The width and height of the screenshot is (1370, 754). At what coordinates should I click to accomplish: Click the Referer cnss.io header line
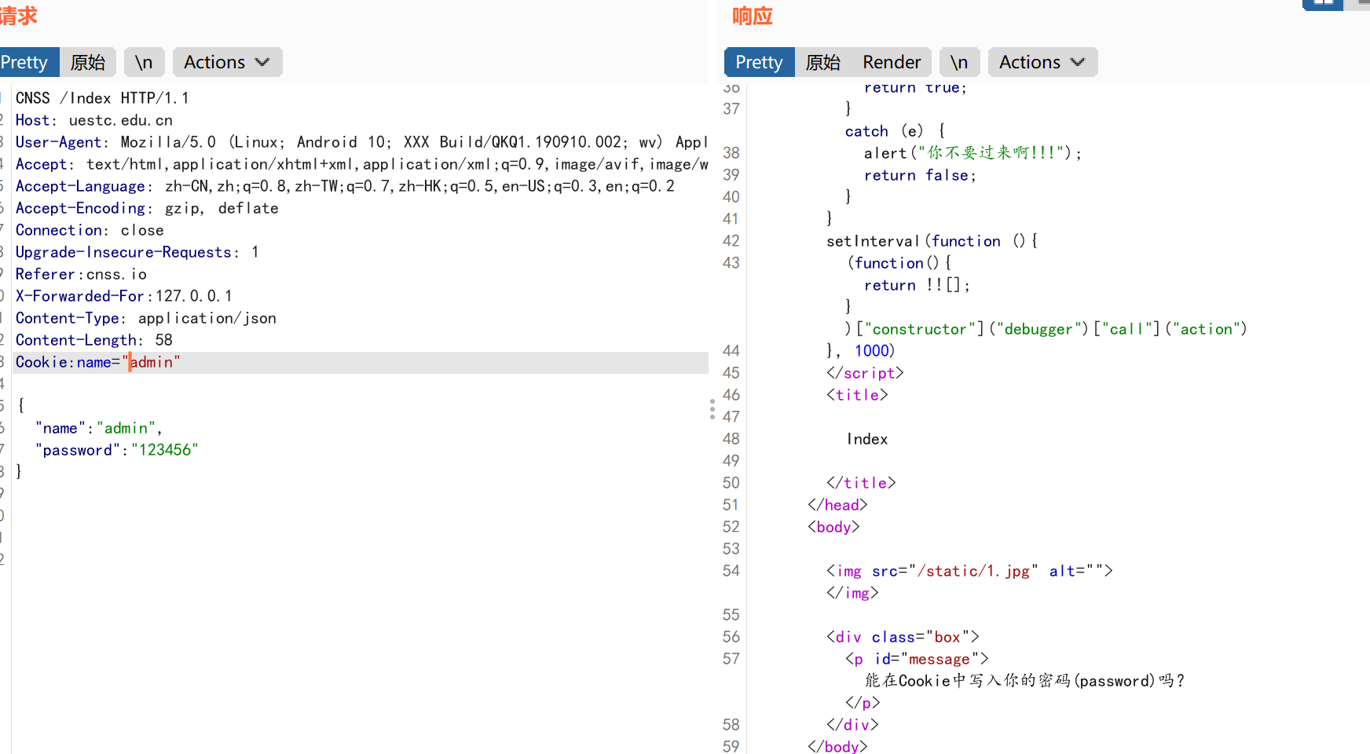tap(82, 274)
